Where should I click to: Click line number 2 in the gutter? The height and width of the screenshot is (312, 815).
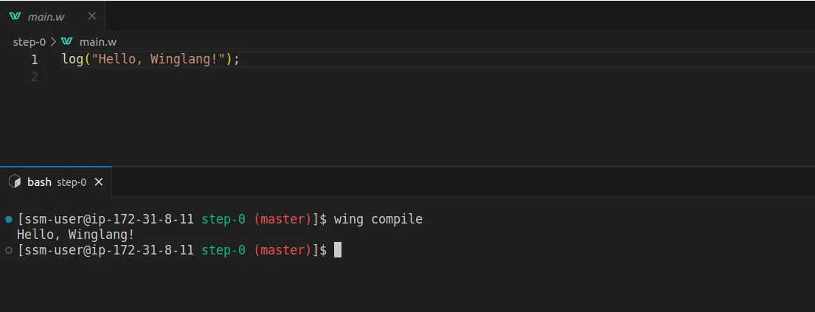(35, 76)
